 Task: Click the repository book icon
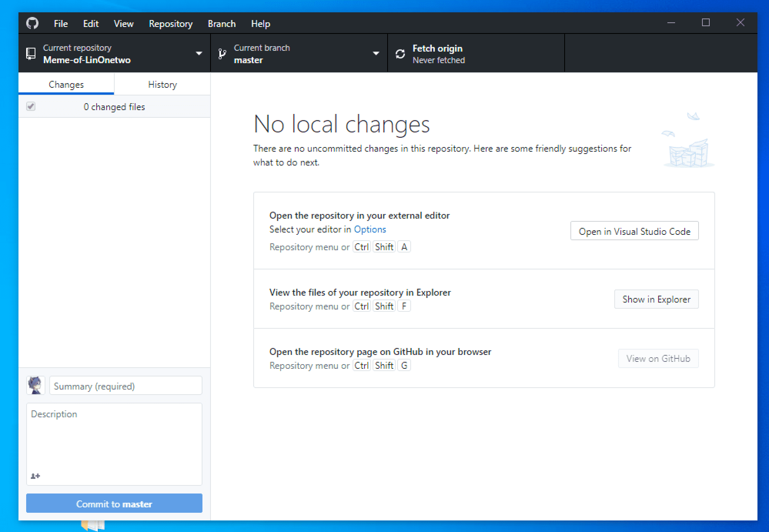(31, 54)
